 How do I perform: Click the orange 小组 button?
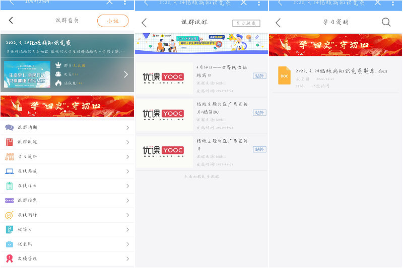(x=112, y=21)
